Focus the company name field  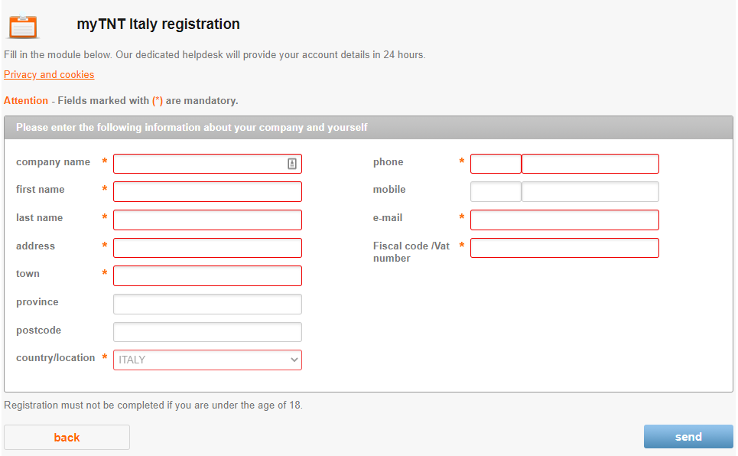tap(199, 164)
